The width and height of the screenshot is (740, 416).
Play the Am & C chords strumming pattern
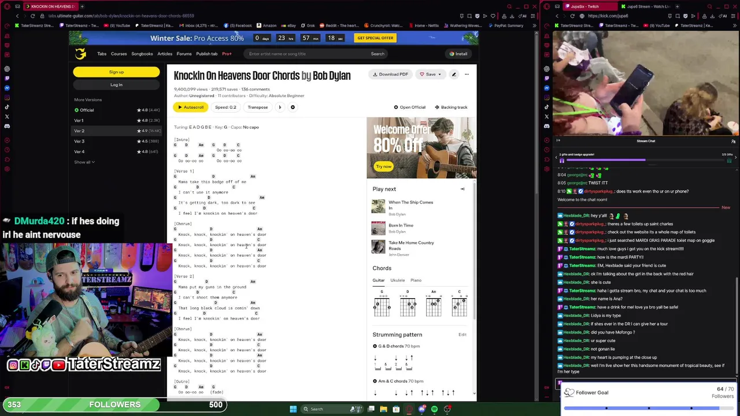(x=375, y=381)
